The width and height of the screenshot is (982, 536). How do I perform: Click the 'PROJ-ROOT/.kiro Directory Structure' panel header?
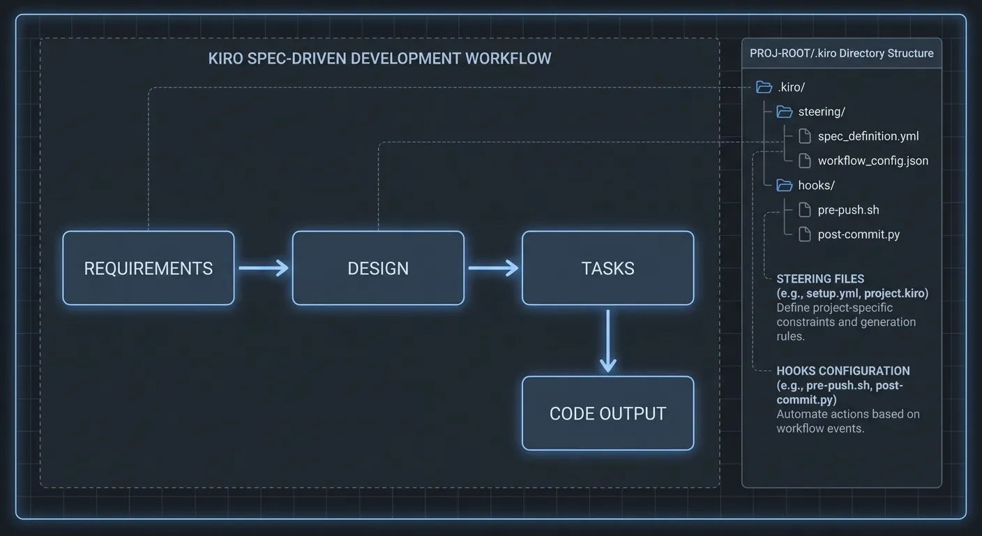point(842,53)
